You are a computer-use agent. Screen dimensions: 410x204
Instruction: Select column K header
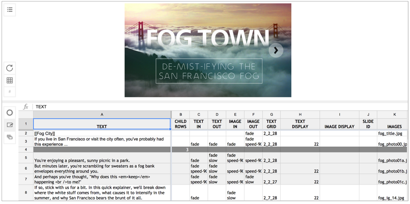coord(392,114)
